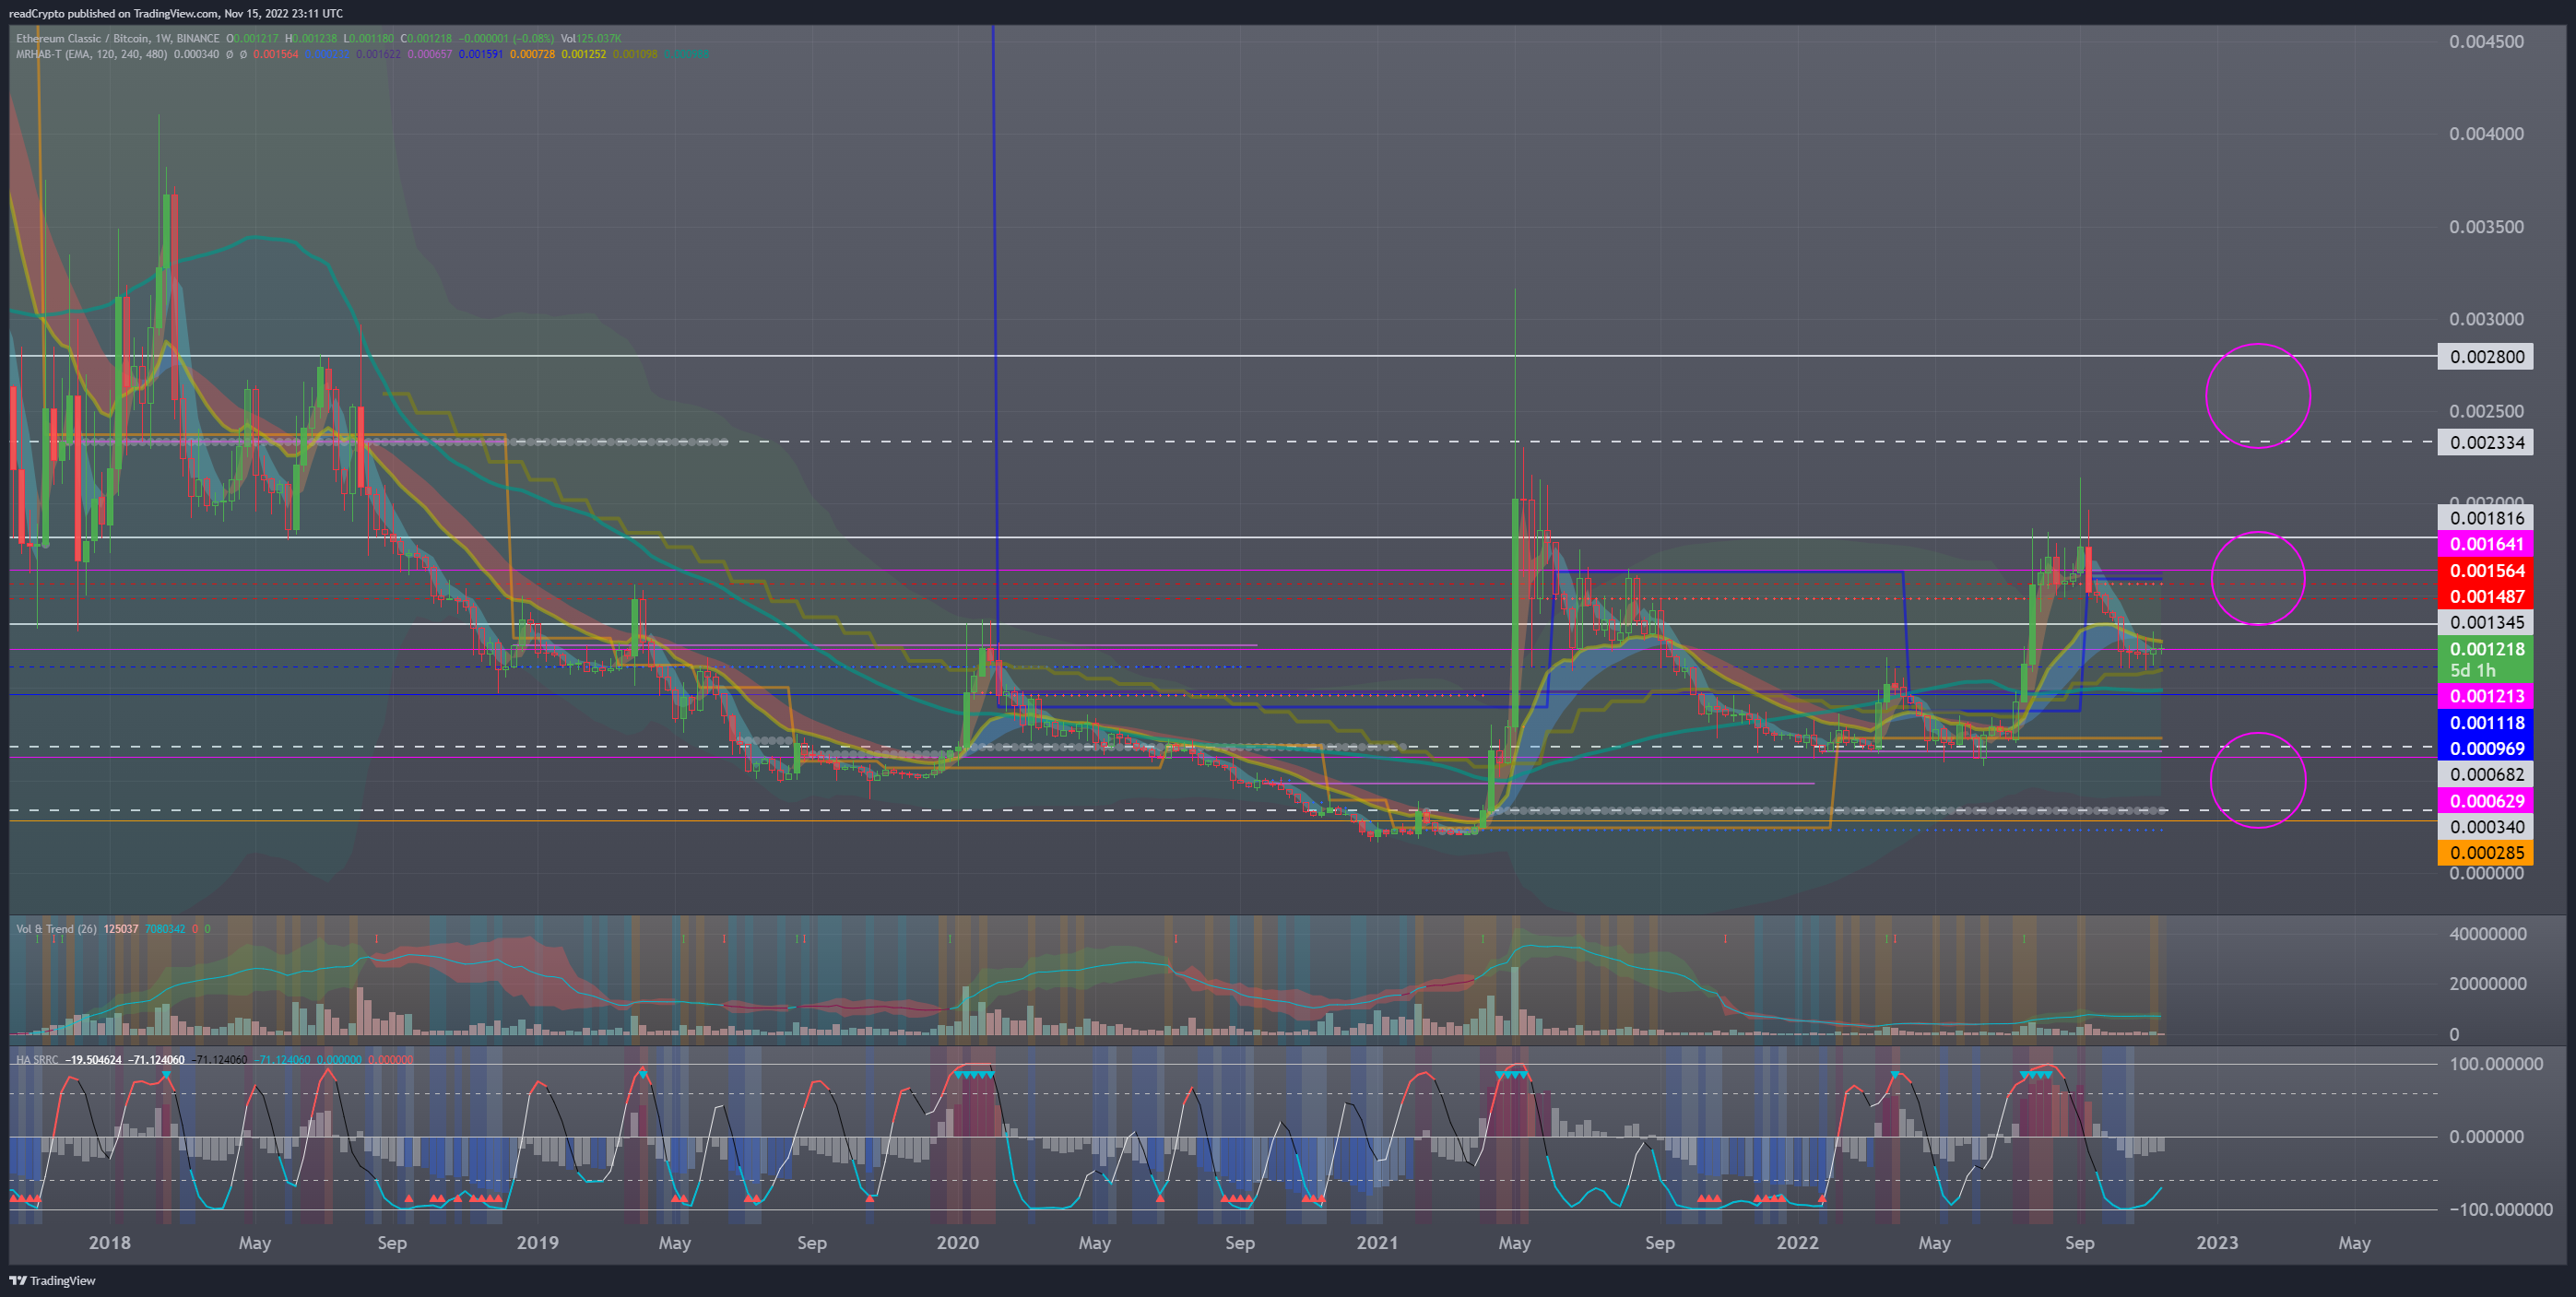The width and height of the screenshot is (2576, 1297).
Task: Select the Ethereum Classic / Bitcoin symbol legend
Action: pos(116,38)
